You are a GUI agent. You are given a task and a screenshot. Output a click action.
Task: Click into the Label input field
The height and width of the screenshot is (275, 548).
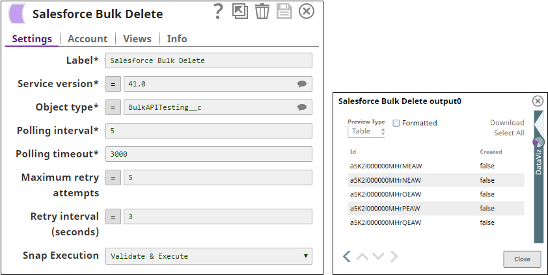pos(209,60)
